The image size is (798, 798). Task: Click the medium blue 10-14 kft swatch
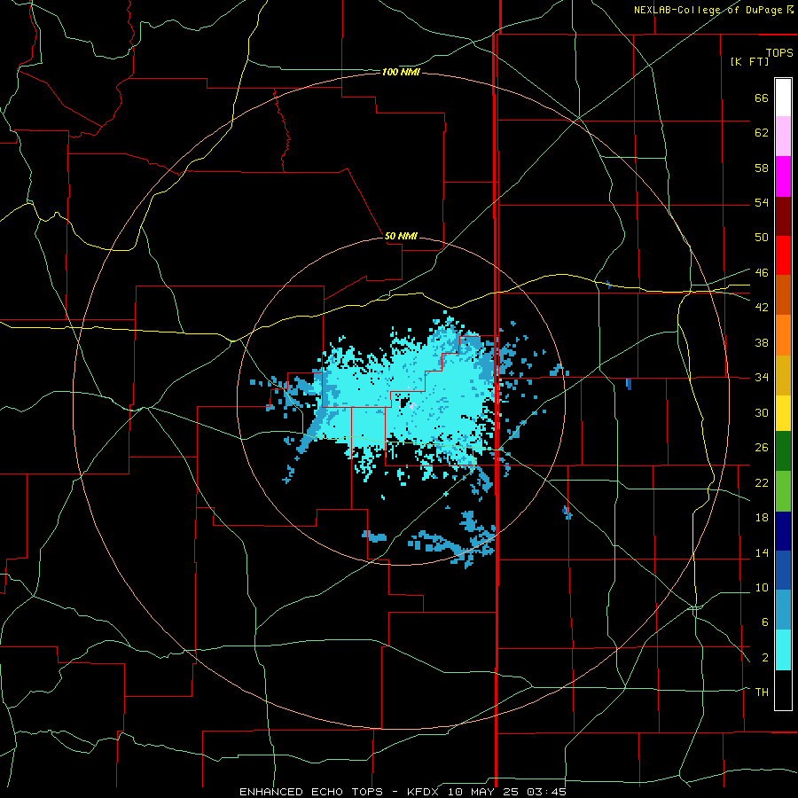pyautogui.click(x=783, y=570)
